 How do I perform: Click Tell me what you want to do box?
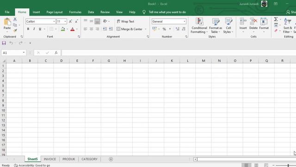(167, 12)
